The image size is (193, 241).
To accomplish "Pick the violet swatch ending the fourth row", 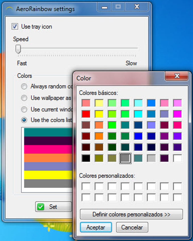I will (177, 136).
